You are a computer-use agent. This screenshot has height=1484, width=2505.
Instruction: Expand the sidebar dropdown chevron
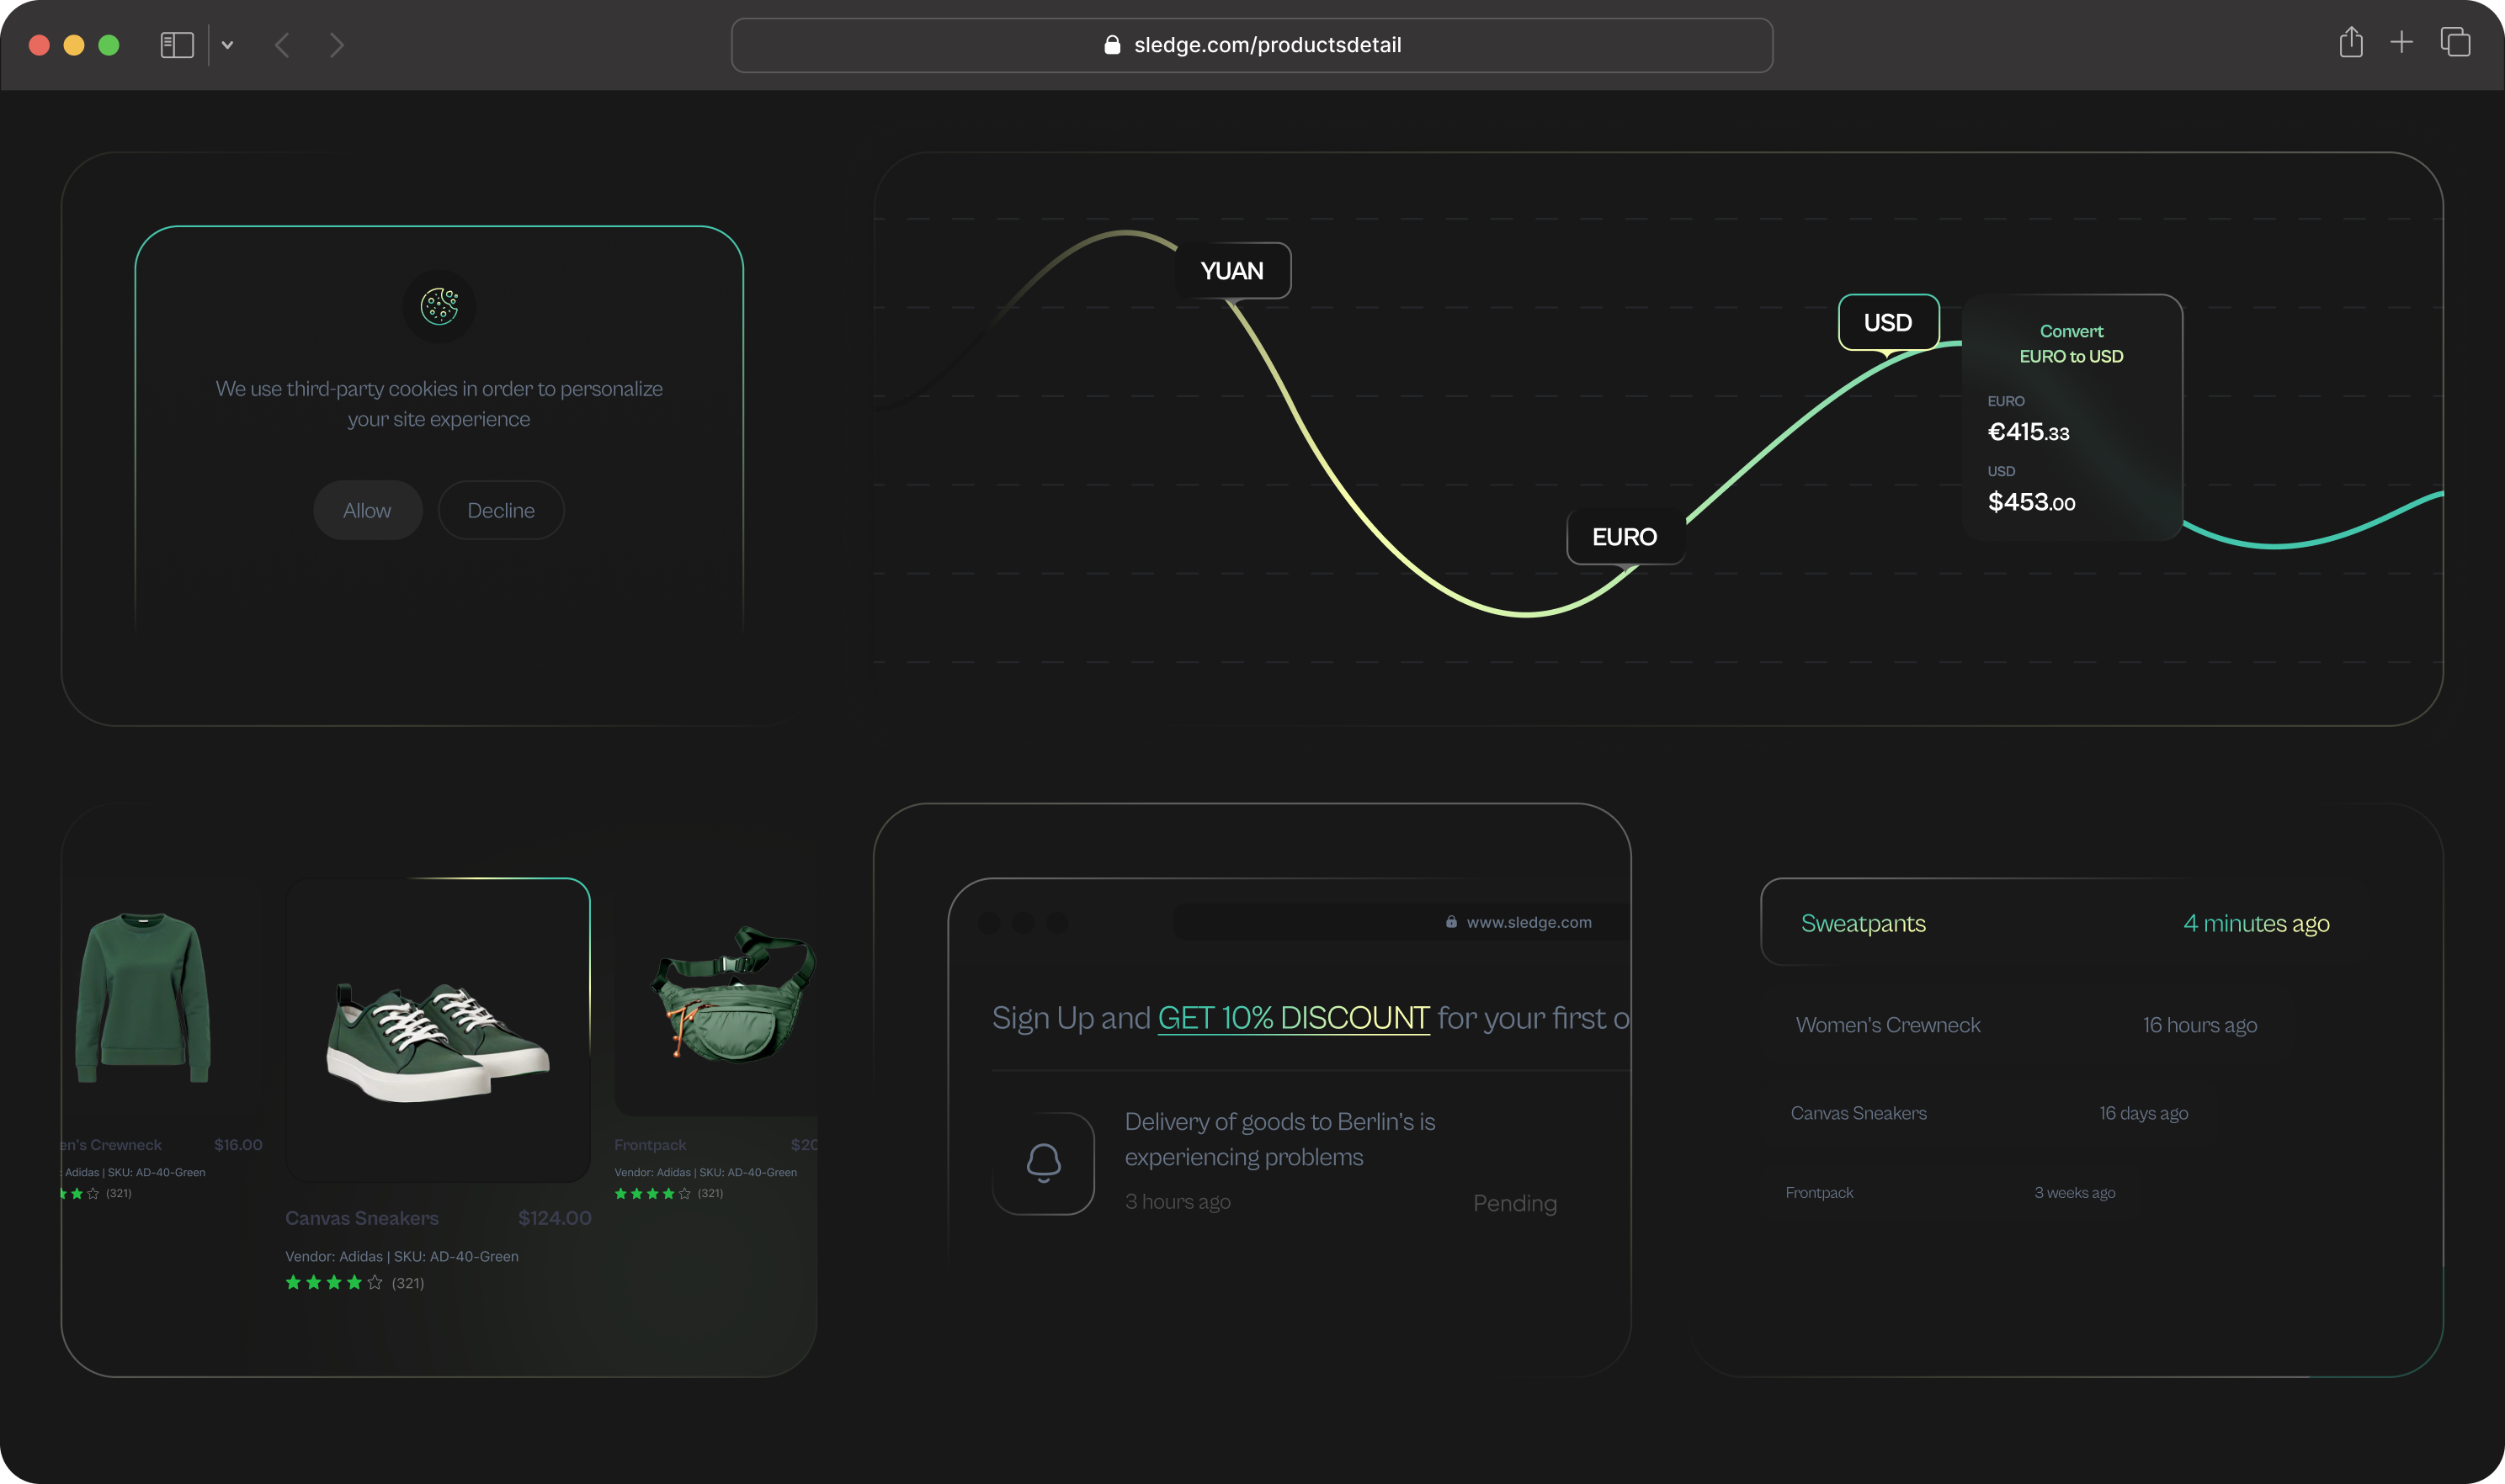[x=227, y=45]
